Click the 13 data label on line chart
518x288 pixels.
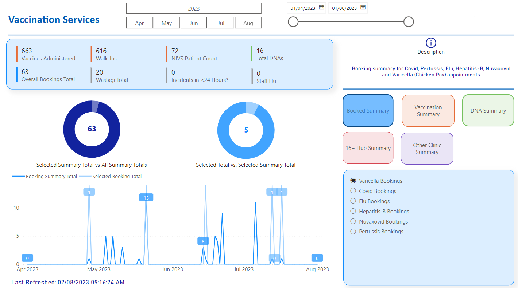146,198
